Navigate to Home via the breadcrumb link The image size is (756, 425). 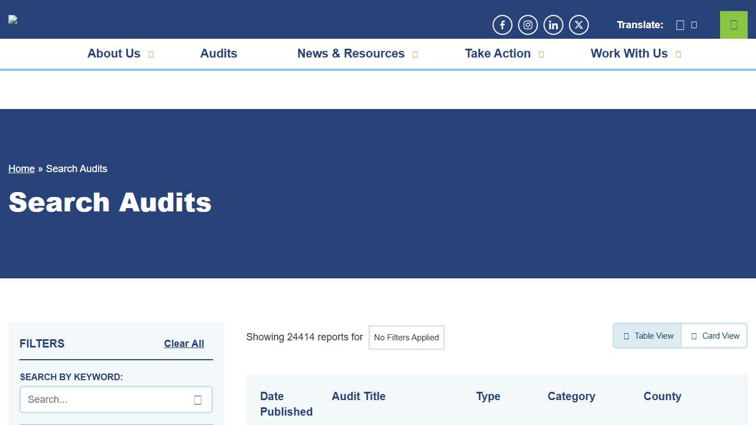[21, 168]
